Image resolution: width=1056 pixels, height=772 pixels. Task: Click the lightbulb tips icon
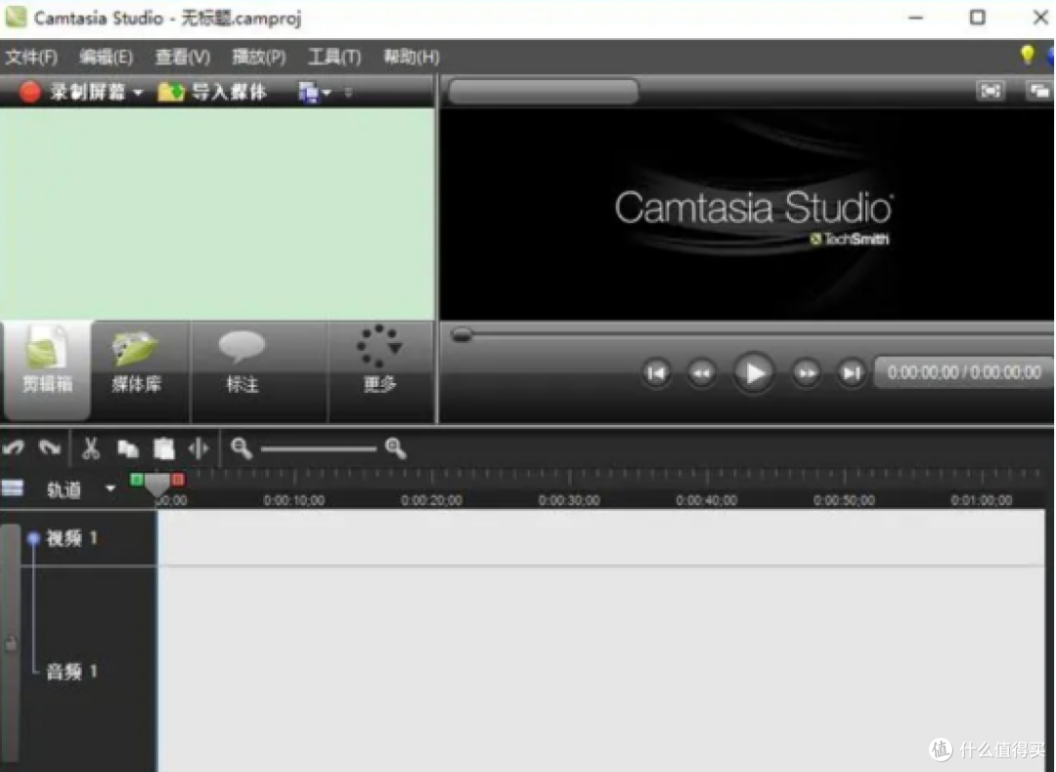click(1027, 55)
